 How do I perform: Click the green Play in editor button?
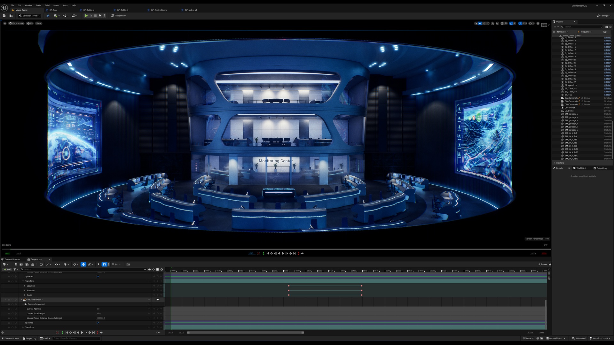click(86, 16)
